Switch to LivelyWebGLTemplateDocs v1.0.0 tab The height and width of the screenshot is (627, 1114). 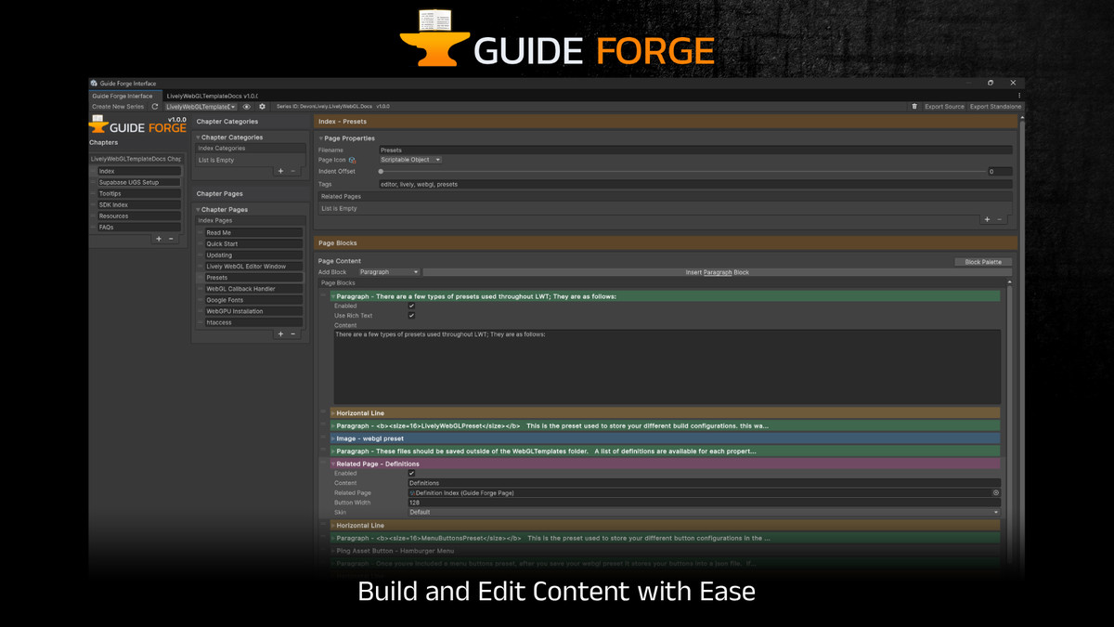(213, 96)
